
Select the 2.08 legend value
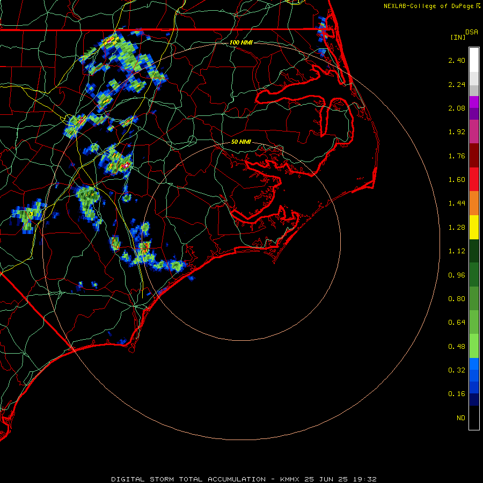[x=457, y=108]
